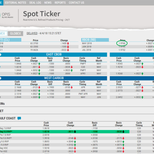Select the highlighted green Reg 9.0 RVP row
154x154 pixels.
pos(64,131)
